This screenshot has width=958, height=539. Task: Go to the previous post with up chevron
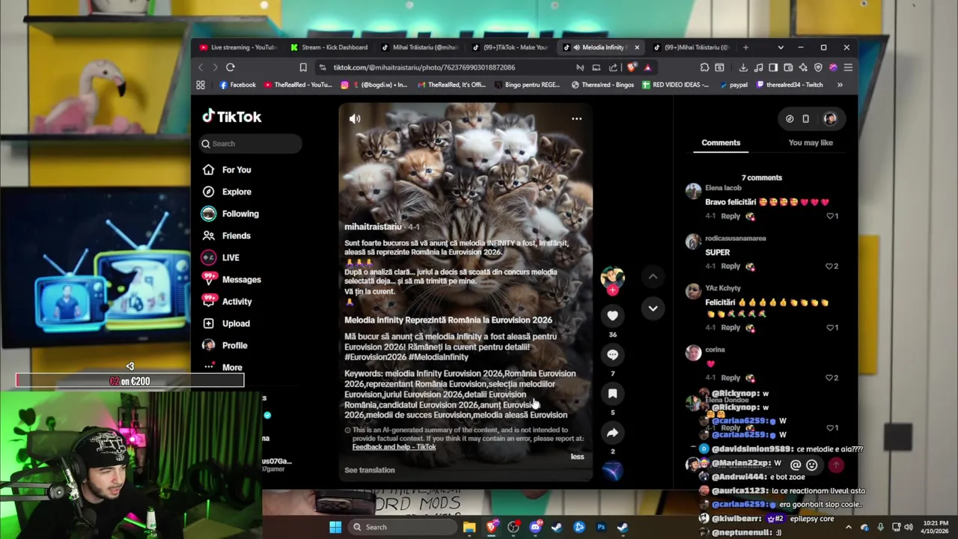click(x=653, y=276)
